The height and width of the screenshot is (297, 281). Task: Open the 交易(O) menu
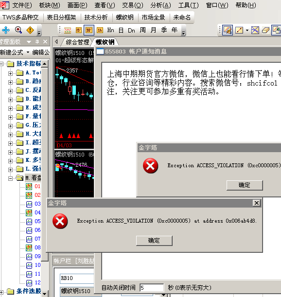(132, 5)
